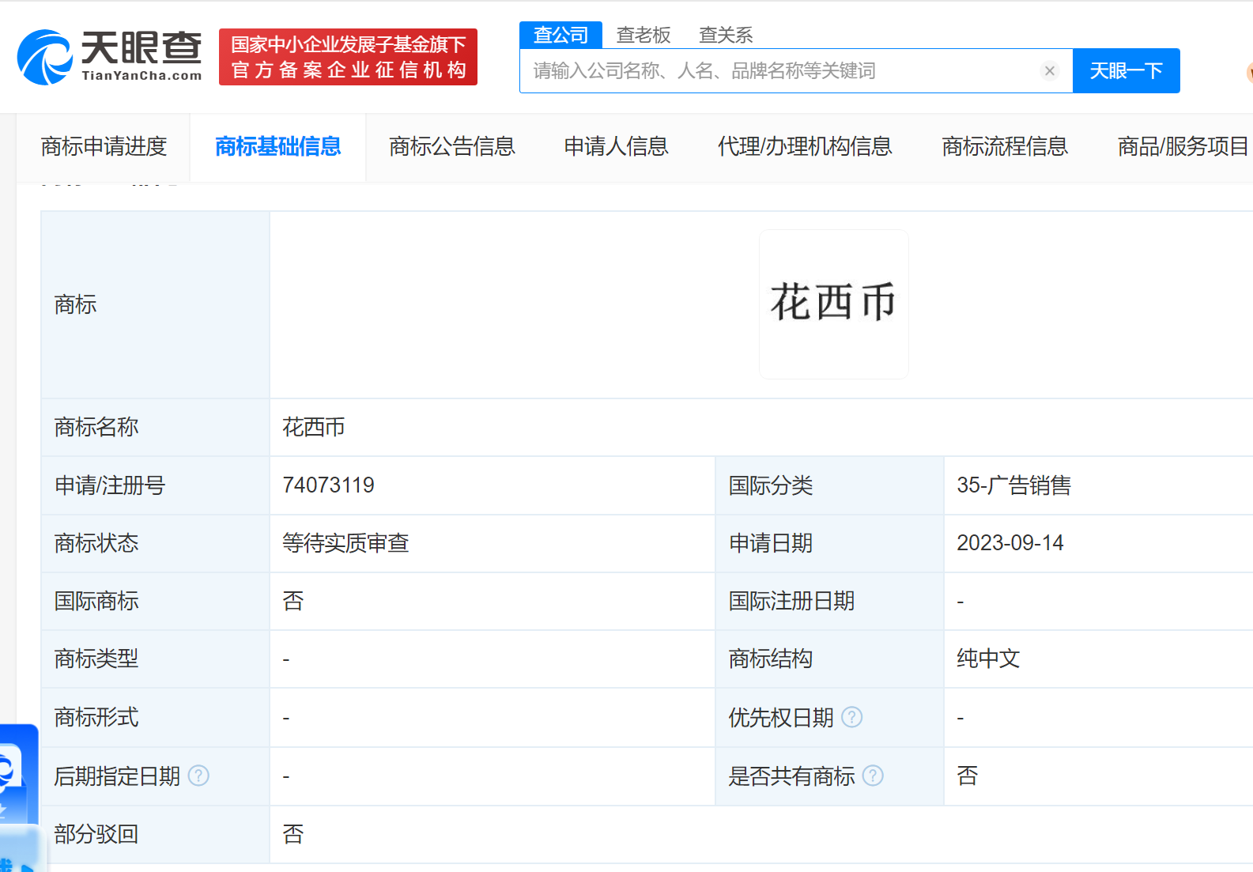Screen dimensions: 1253x872
Task: Open the 商标申请进度 tab
Action: click(104, 146)
